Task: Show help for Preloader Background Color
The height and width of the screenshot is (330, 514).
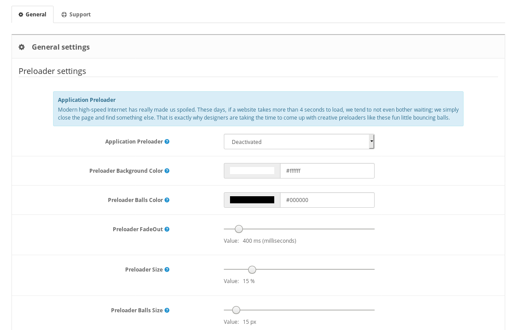Action: [167, 171]
